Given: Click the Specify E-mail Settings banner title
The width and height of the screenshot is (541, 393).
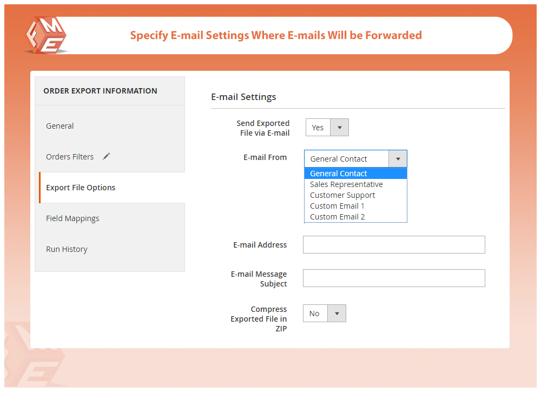Looking at the screenshot, I should pos(276,36).
